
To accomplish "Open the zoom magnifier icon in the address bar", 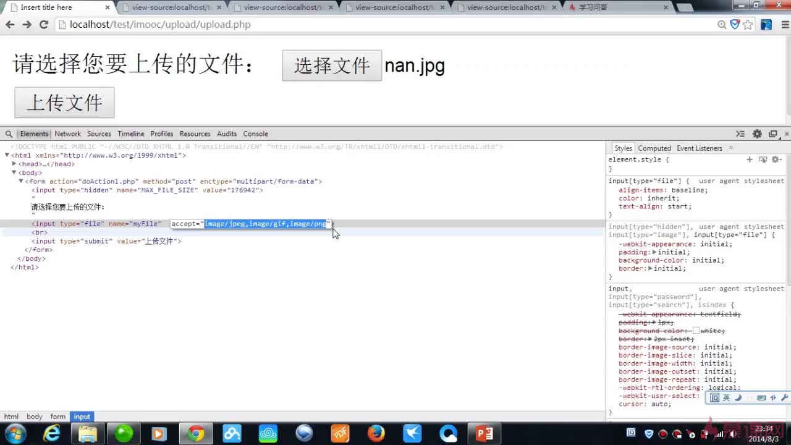I will click(722, 25).
